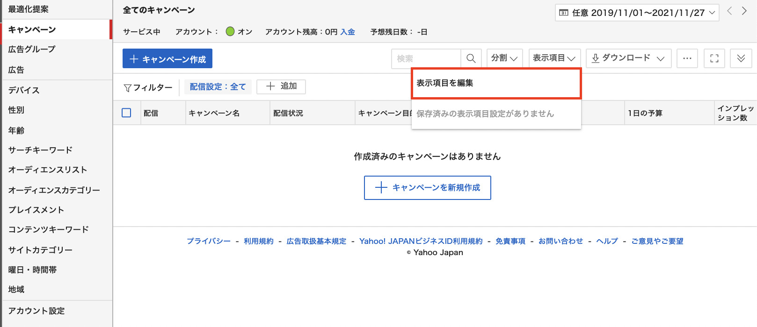Click the blue キャンペーン作成 button
Screen dimensions: 757x327
pyautogui.click(x=167, y=59)
